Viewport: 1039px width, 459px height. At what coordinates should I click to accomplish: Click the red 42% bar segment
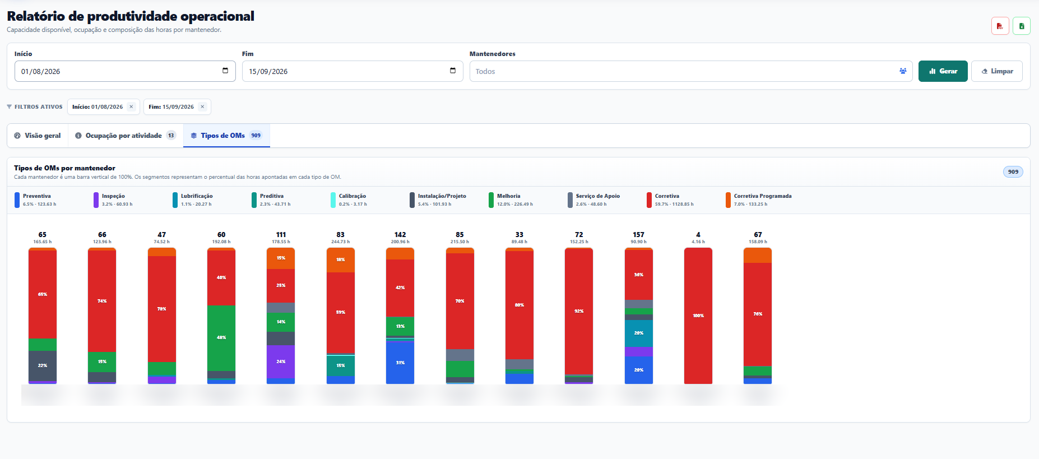coord(400,288)
